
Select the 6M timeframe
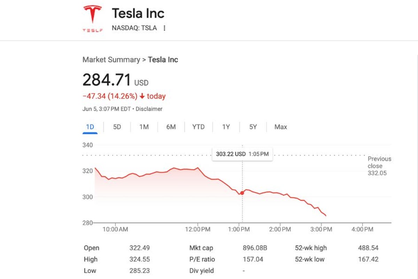coord(171,127)
